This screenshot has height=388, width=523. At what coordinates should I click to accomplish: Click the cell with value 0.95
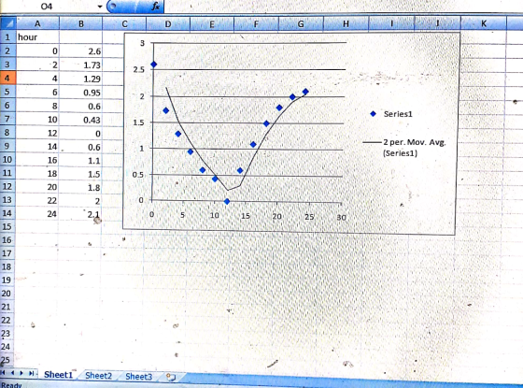[x=81, y=93]
